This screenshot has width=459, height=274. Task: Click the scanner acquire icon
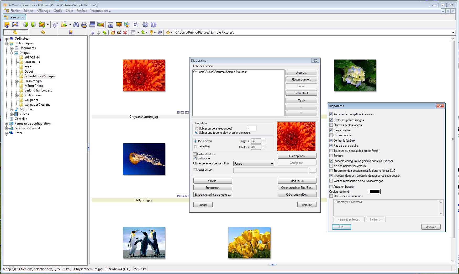[92, 25]
